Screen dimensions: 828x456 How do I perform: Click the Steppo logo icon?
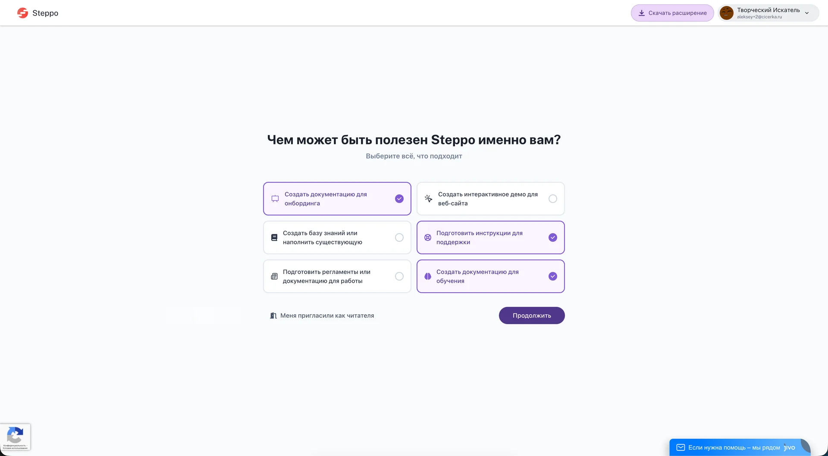tap(22, 13)
